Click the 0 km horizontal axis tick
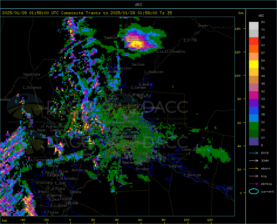The height and width of the screenshot is (224, 277). [70, 220]
